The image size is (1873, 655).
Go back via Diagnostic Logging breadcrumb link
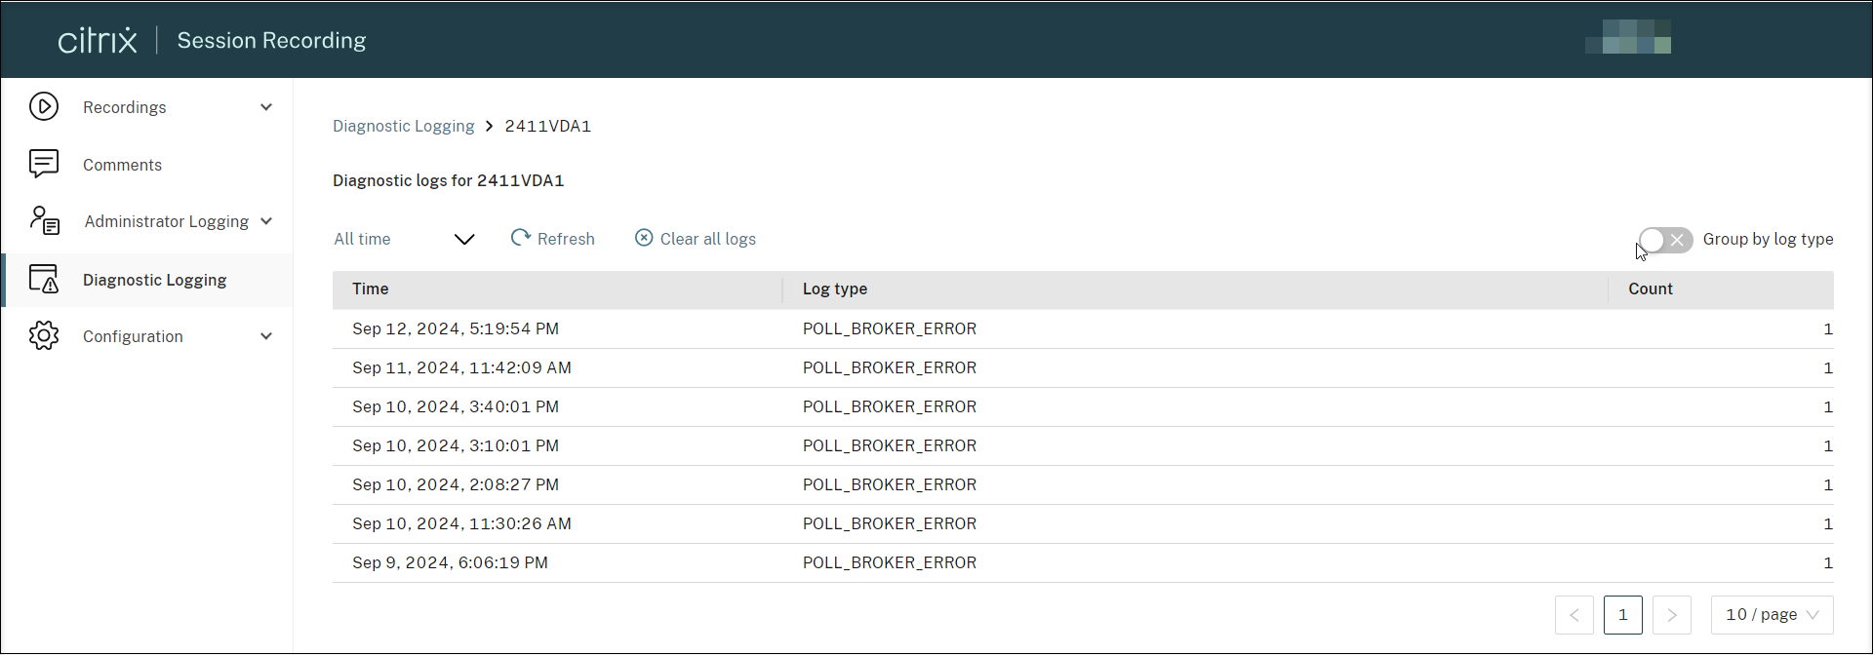(403, 126)
